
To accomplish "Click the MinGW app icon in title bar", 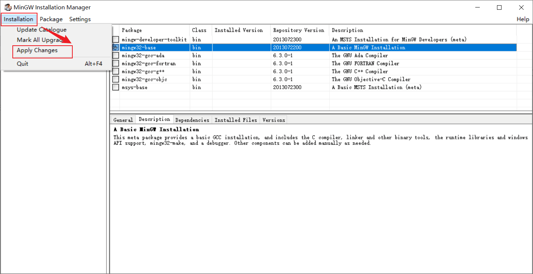I will coord(7,7).
